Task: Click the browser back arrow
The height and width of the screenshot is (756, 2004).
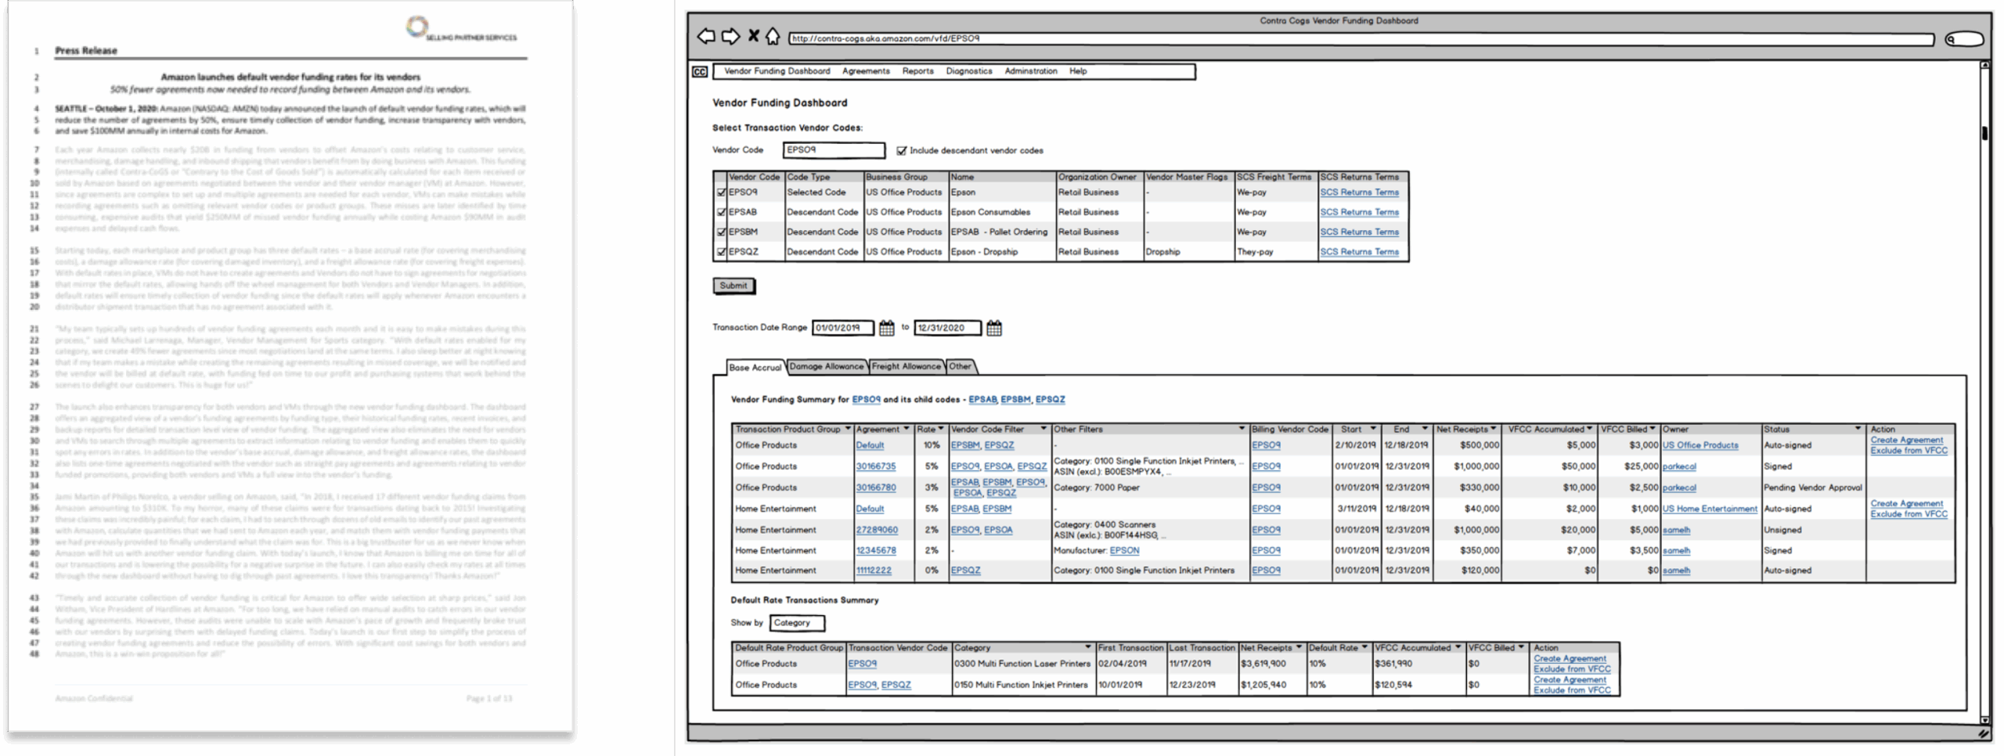Action: tap(705, 36)
